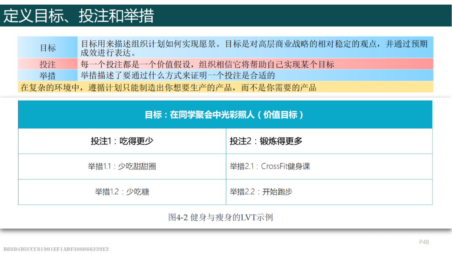Click the slide title 定义目标、投注和举措
The width and height of the screenshot is (452, 254).
point(79,16)
